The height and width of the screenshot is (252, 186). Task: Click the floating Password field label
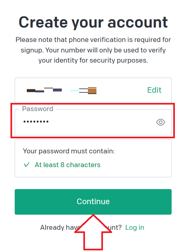(38, 109)
